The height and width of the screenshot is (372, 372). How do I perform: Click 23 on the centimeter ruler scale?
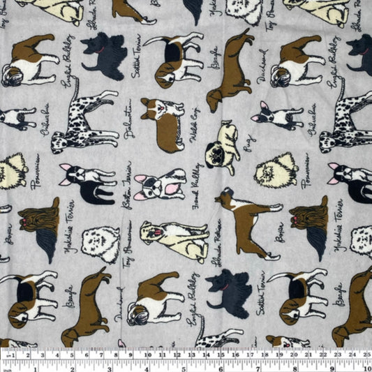(x=338, y=355)
